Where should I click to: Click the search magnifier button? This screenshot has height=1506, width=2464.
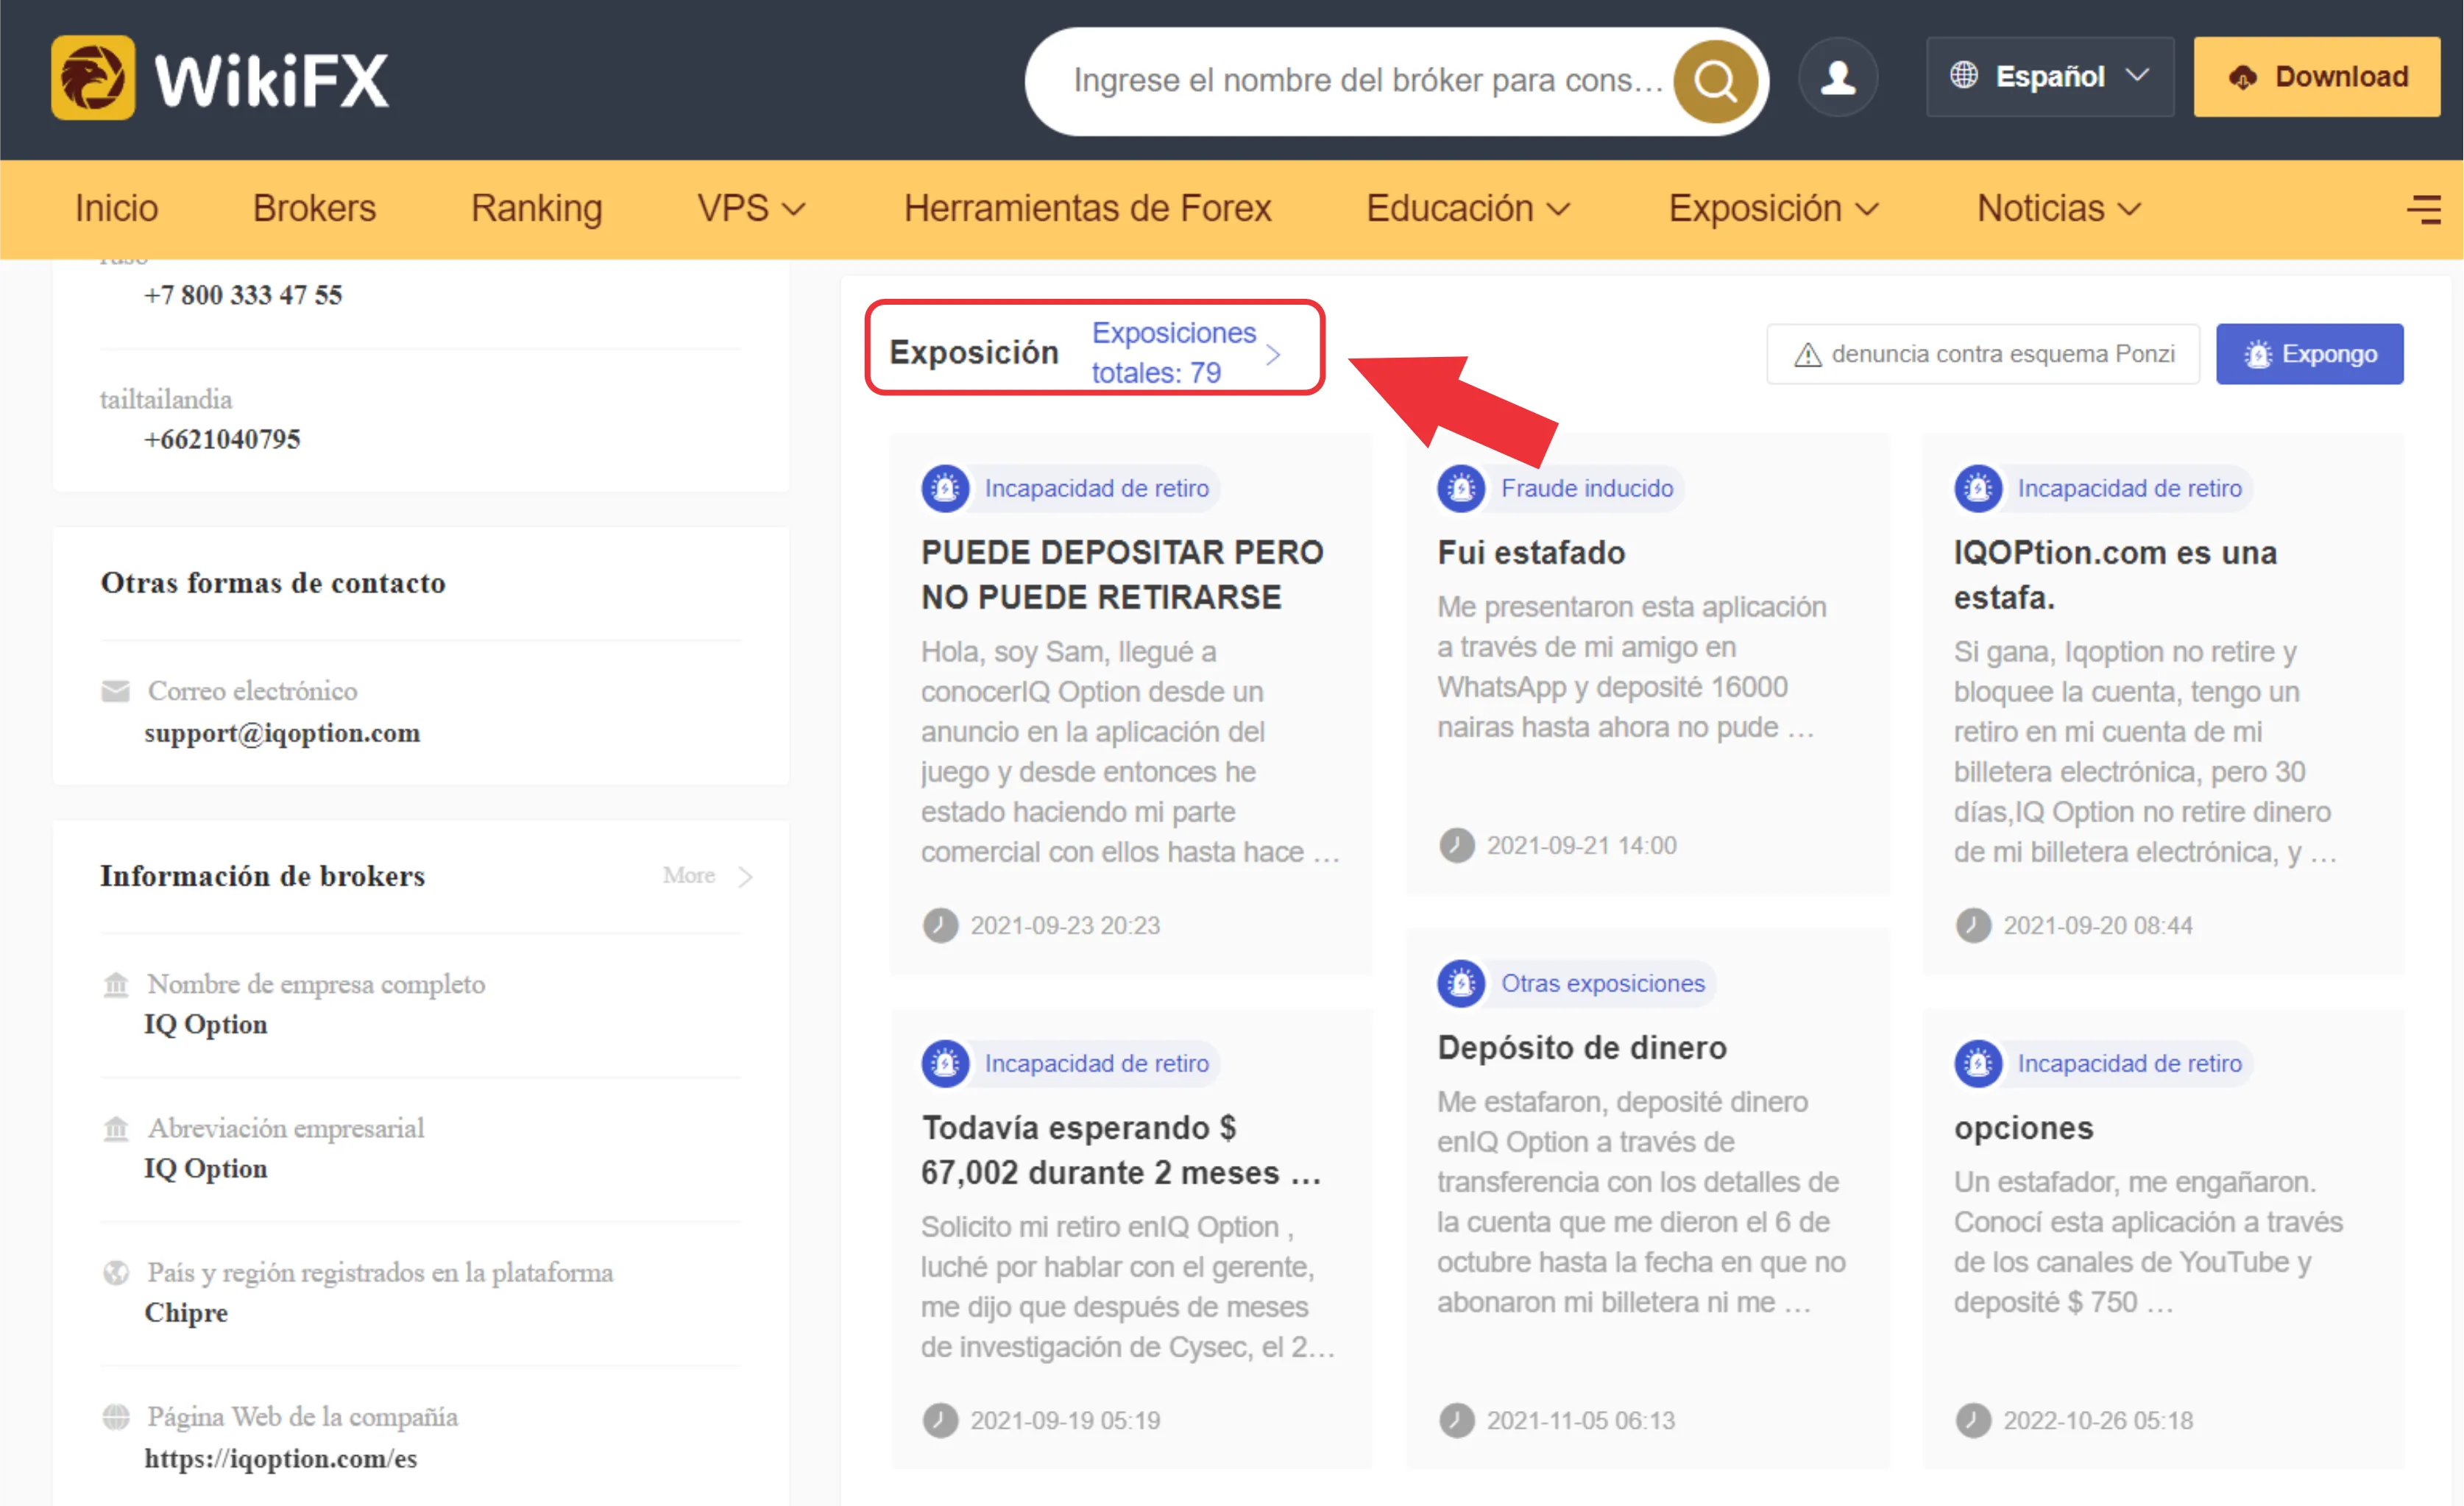point(1716,81)
